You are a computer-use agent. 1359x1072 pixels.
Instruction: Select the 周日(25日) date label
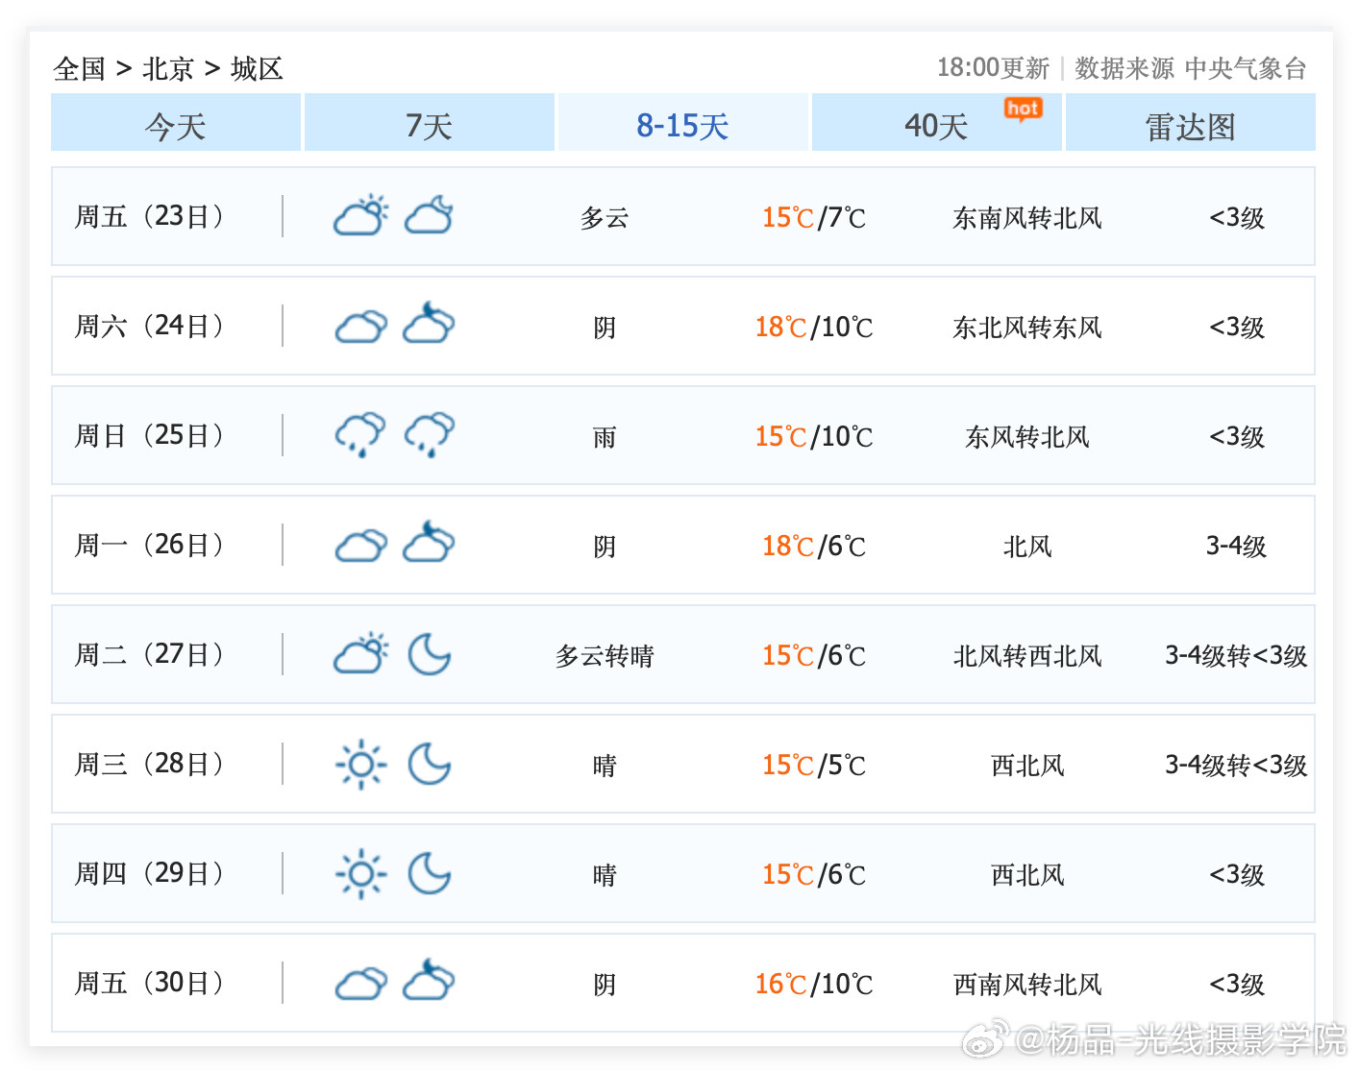pyautogui.click(x=149, y=435)
